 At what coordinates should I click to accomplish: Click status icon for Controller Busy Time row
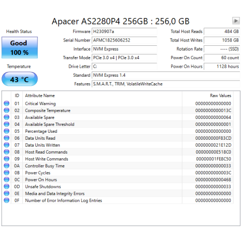coord(6,166)
